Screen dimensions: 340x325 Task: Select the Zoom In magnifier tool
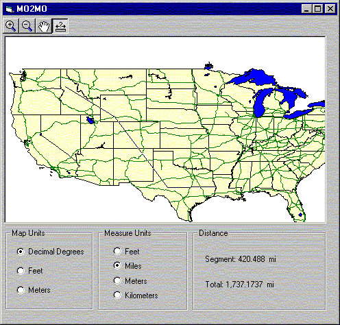tap(11, 26)
